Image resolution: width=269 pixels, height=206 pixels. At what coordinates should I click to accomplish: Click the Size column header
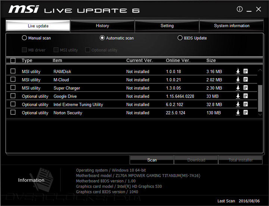coord(211,61)
